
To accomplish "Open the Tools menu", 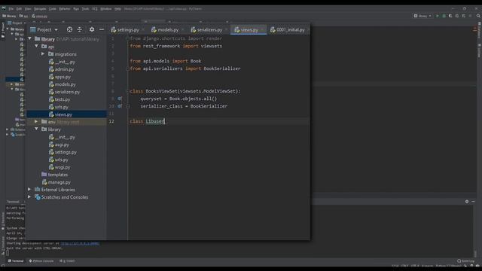I will (85, 9).
